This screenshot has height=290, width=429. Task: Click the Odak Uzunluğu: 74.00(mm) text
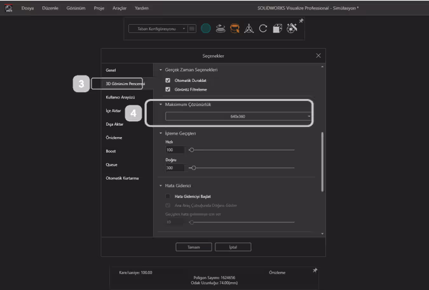point(214,283)
